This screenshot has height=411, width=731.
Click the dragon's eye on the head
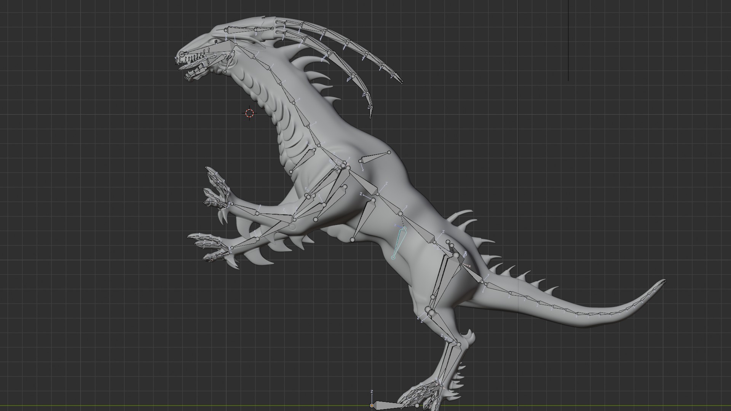[x=216, y=41]
